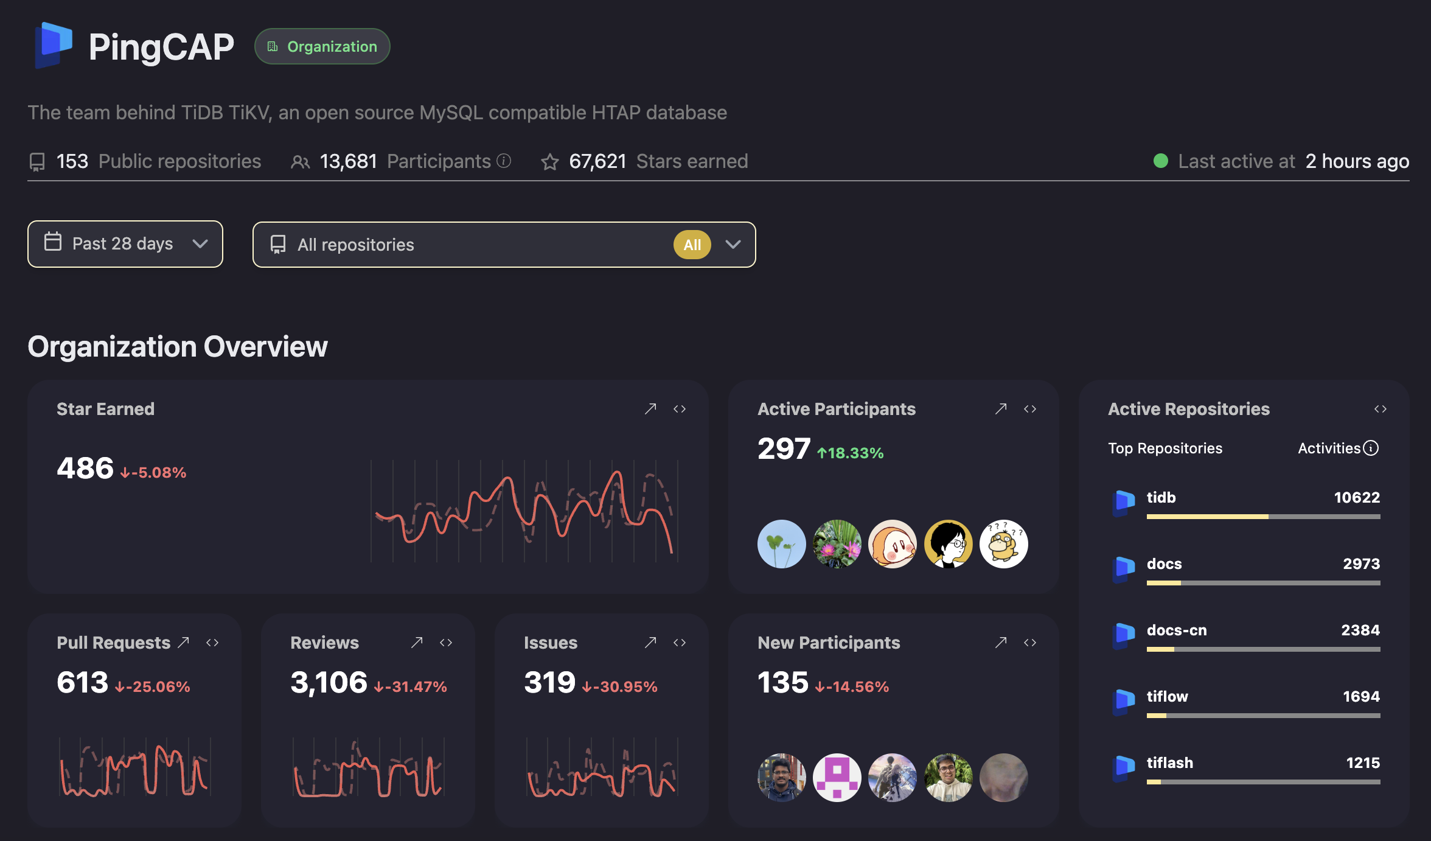Click the tidb repository logo icon
Viewport: 1431px width, 841px height.
coord(1124,503)
